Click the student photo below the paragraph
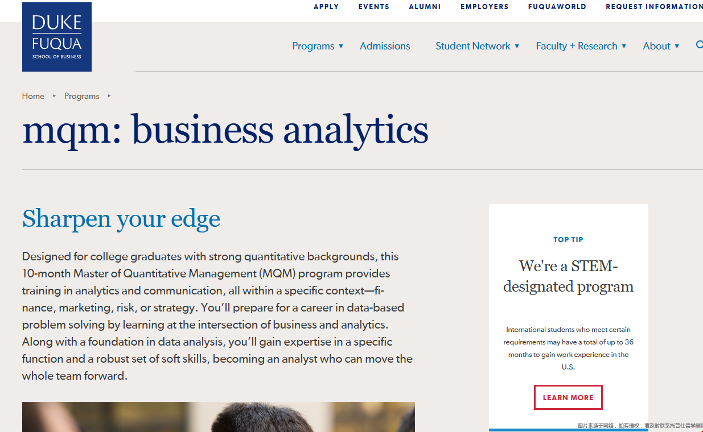The image size is (703, 432). (219, 417)
